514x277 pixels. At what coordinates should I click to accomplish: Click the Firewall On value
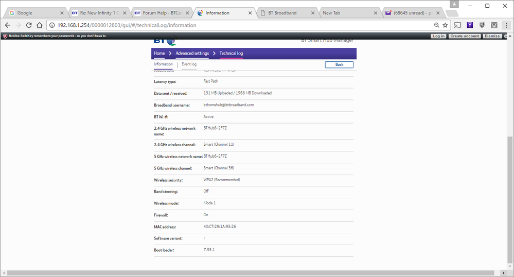(206, 215)
